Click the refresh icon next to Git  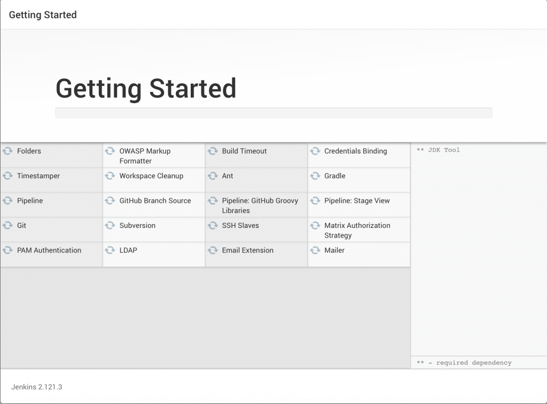pos(8,226)
